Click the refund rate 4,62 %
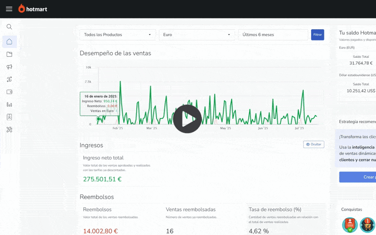 tap(259, 231)
